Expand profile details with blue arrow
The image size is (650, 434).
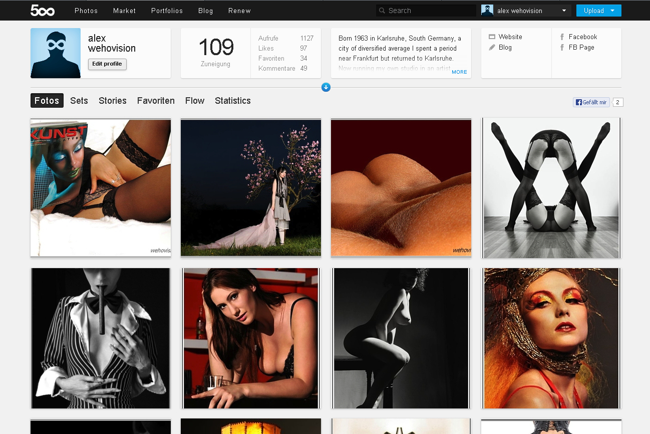point(326,88)
